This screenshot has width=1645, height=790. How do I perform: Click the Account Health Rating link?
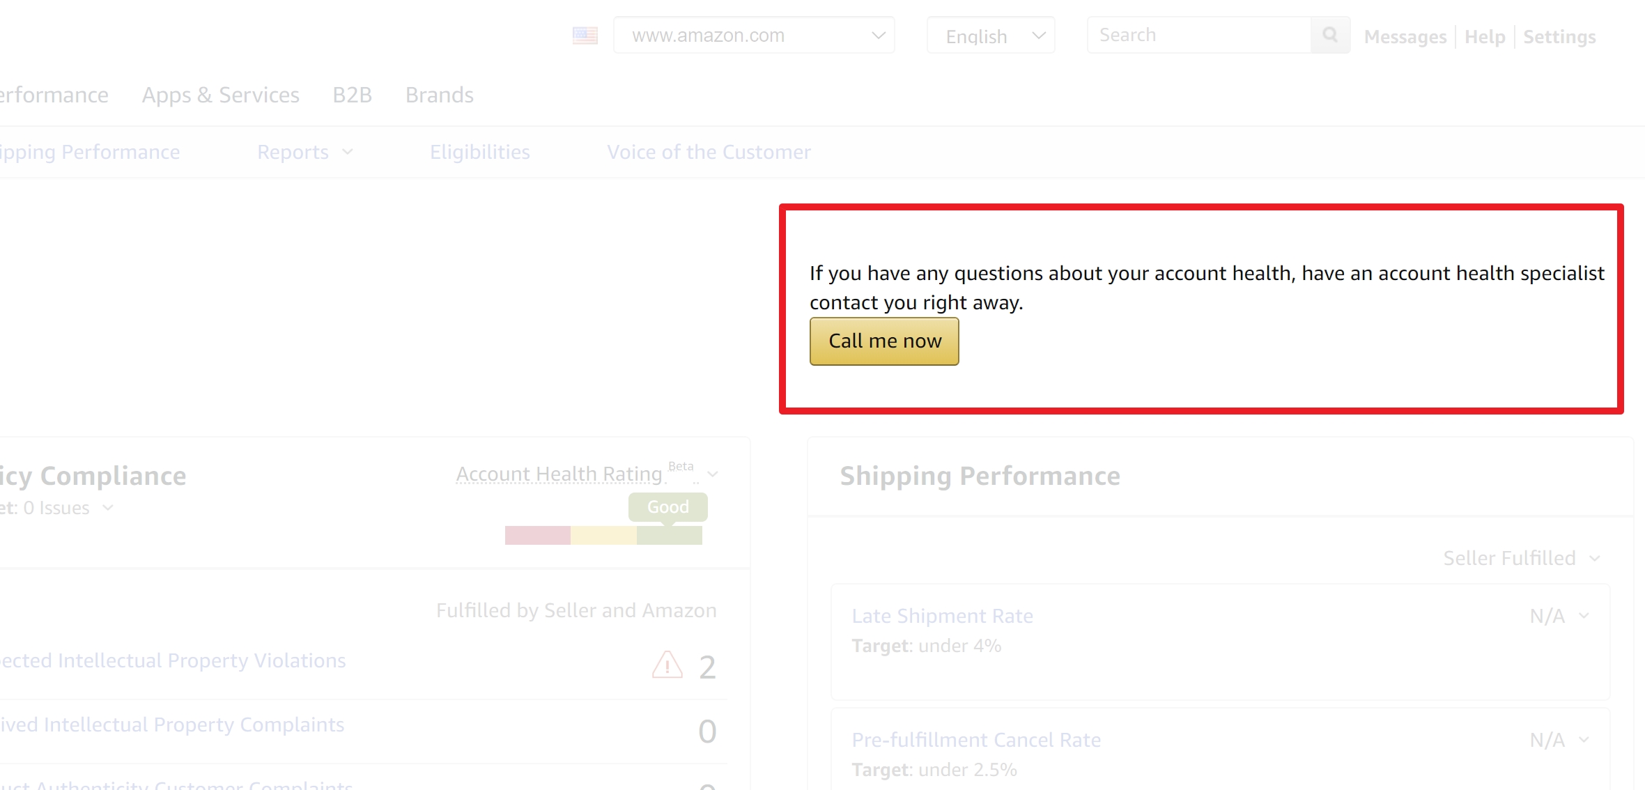(559, 474)
